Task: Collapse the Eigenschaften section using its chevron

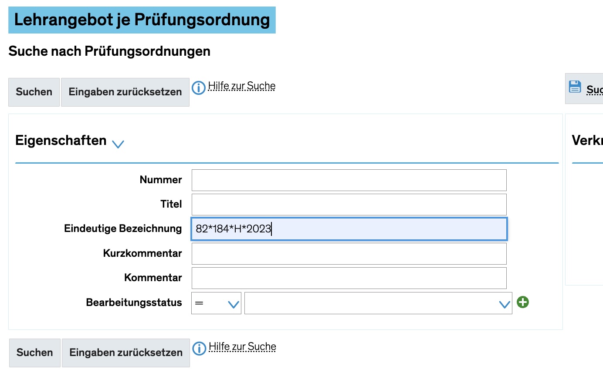Action: [118, 144]
